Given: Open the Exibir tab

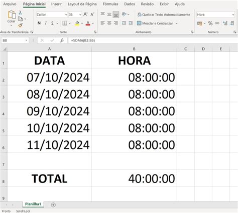Looking at the screenshot, I should click(x=164, y=4).
